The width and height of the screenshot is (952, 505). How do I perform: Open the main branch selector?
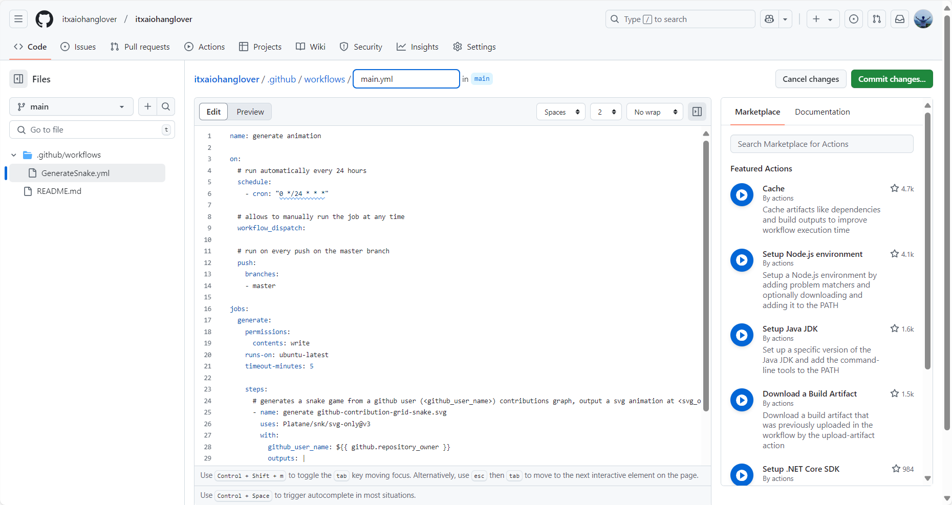pyautogui.click(x=71, y=106)
